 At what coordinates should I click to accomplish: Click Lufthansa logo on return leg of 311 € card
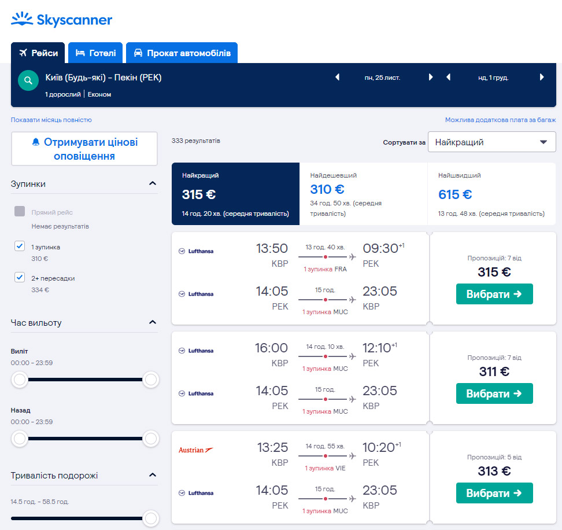click(x=196, y=393)
